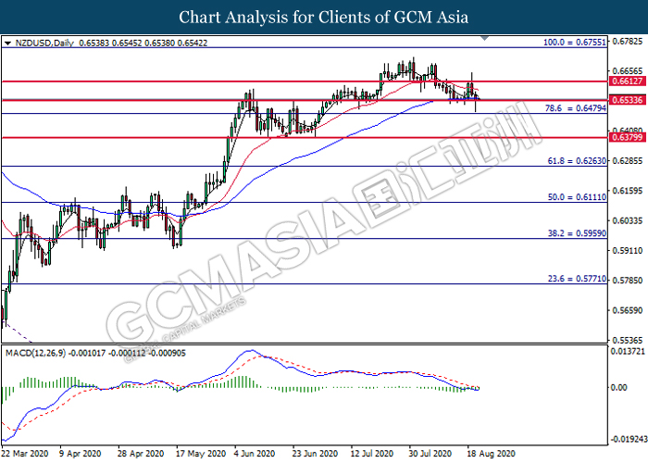648x463 pixels.
Task: Click the 28 Apr 2020 date label
Action: [x=141, y=454]
